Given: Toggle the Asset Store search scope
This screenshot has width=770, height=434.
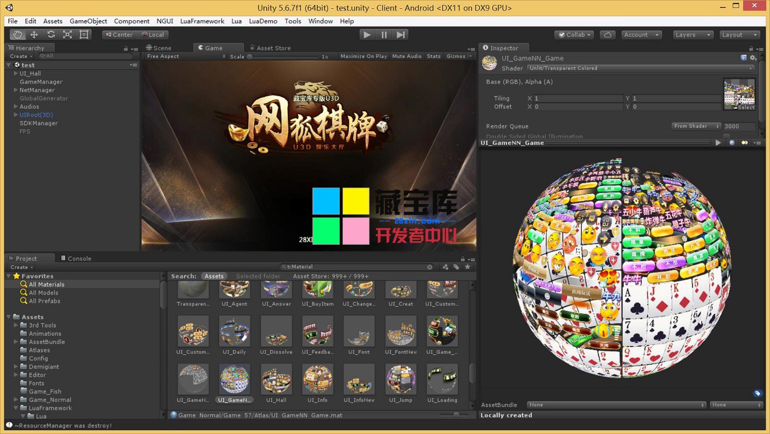Looking at the screenshot, I should 331,276.
